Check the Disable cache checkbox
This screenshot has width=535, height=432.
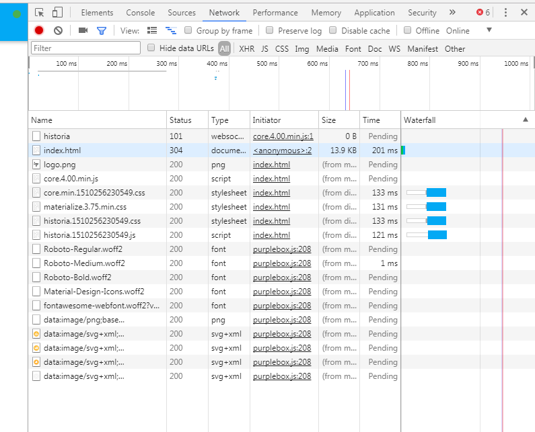point(333,30)
